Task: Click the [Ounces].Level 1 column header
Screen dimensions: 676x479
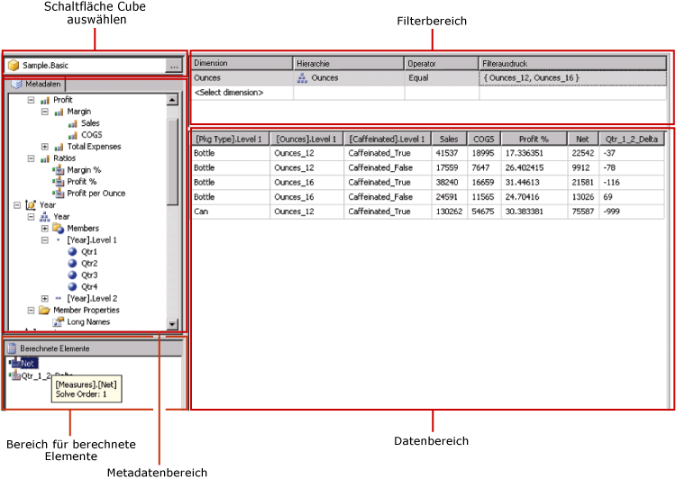Action: point(306,140)
